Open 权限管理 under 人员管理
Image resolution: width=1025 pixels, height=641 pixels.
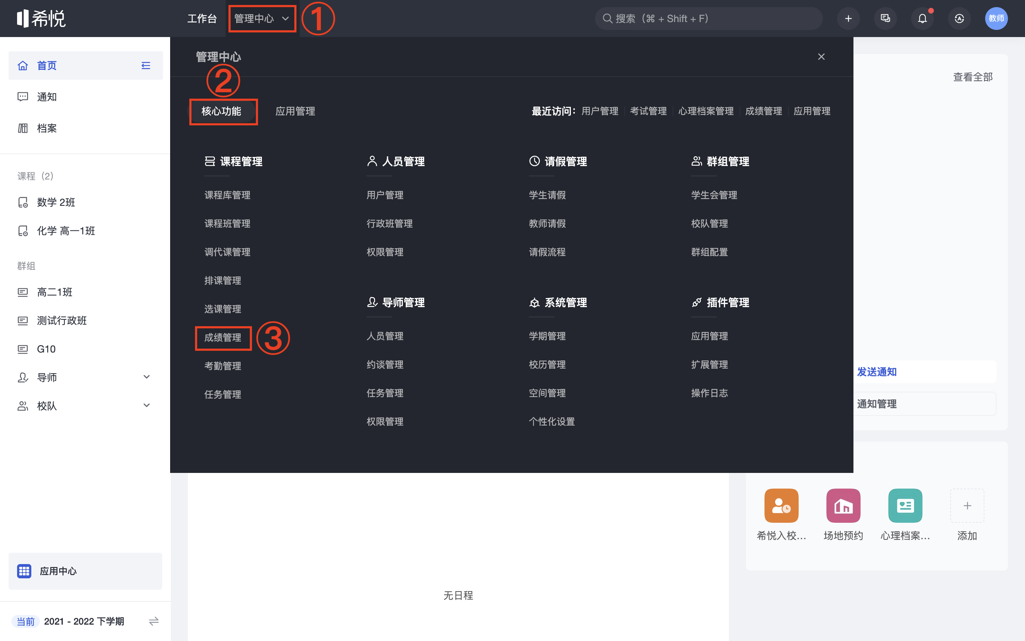point(385,252)
